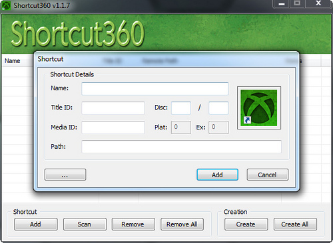Click the Create All button

(x=295, y=224)
